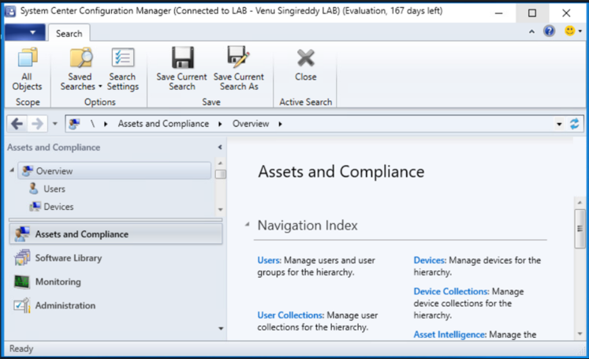Viewport: 589px width, 359px height.
Task: Open the blue application menu button
Action: point(25,32)
